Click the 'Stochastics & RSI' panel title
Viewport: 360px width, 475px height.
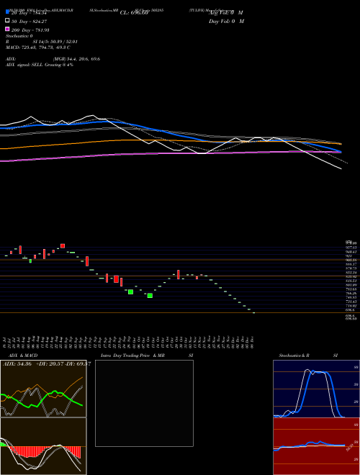click(x=308, y=356)
